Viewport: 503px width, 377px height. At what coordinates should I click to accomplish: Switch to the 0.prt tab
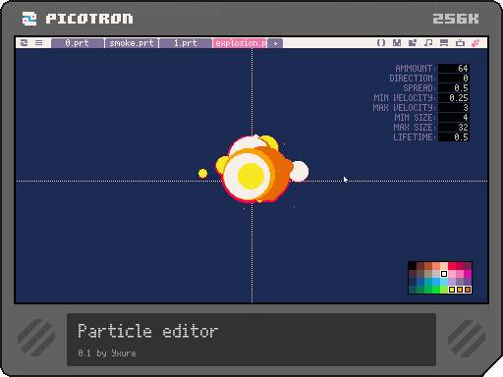pos(78,43)
